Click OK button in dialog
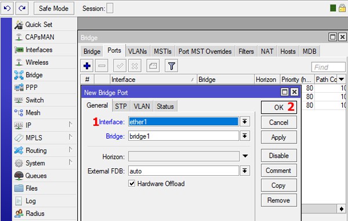This screenshot has height=221, width=348. pos(279,107)
